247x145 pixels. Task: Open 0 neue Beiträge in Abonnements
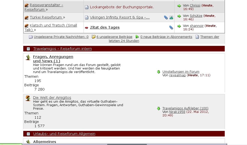click(x=166, y=37)
